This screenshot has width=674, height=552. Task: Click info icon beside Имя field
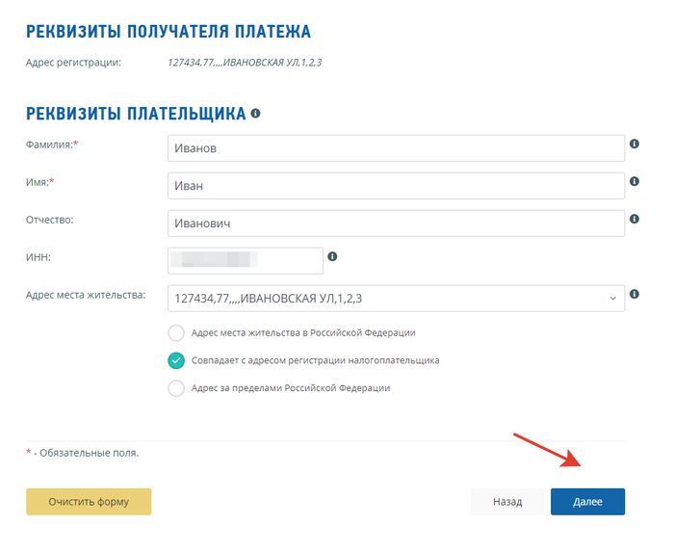634,181
